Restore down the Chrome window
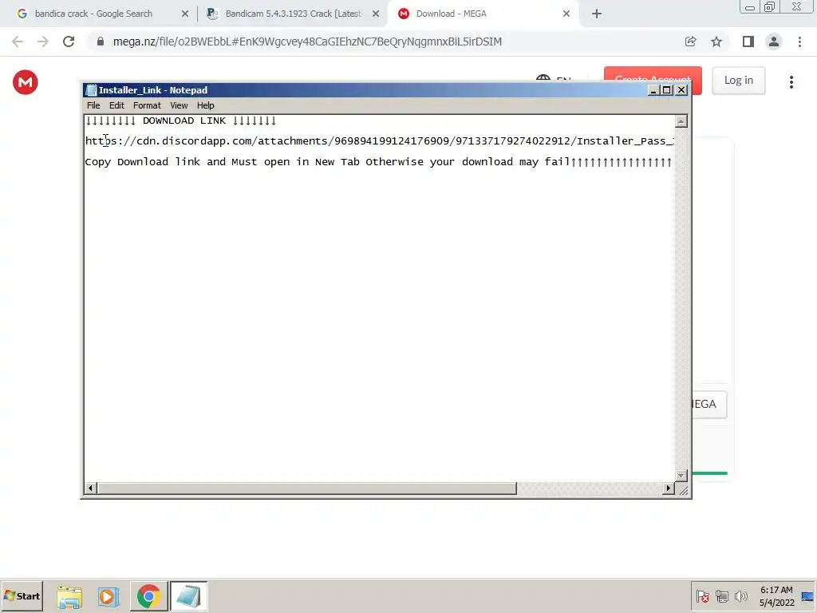Viewport: 817px width, 613px height. pos(770,7)
